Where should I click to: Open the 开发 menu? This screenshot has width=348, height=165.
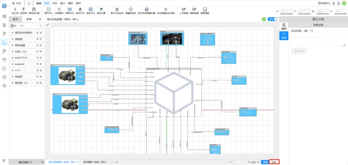pyautogui.click(x=55, y=3)
